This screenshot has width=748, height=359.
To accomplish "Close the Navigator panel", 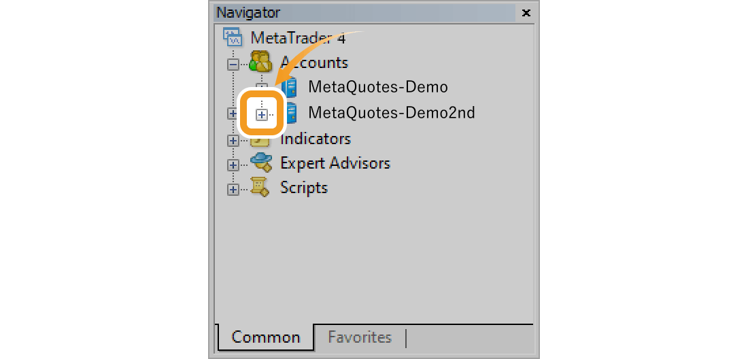I will pos(526,12).
